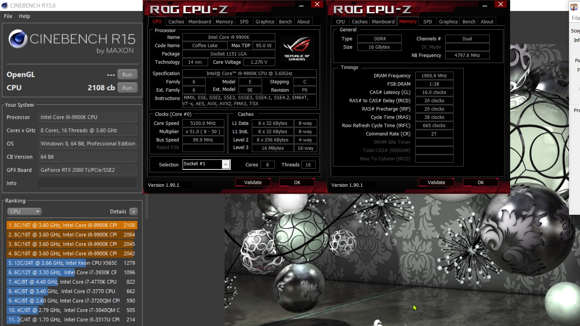Select the Intel Xeon X5650 ranking row
The image size is (580, 326).
coord(72,263)
